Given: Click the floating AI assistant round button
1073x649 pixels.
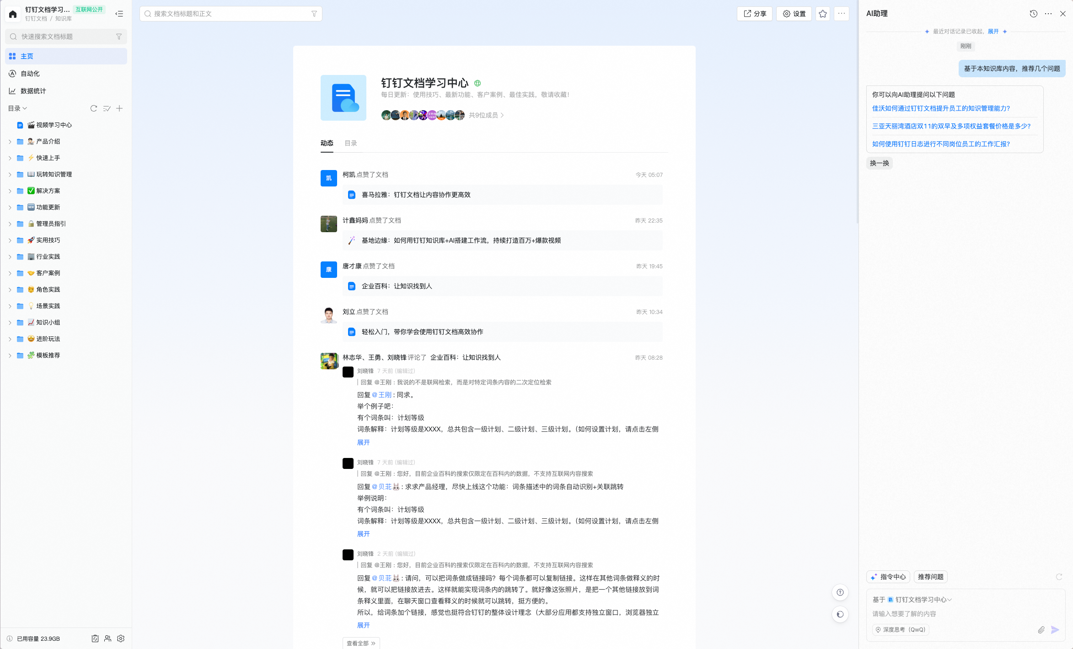Looking at the screenshot, I should 840,614.
